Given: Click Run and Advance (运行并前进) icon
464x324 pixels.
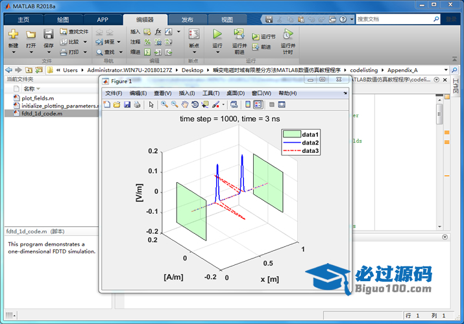Looking at the screenshot, I should pos(239,34).
